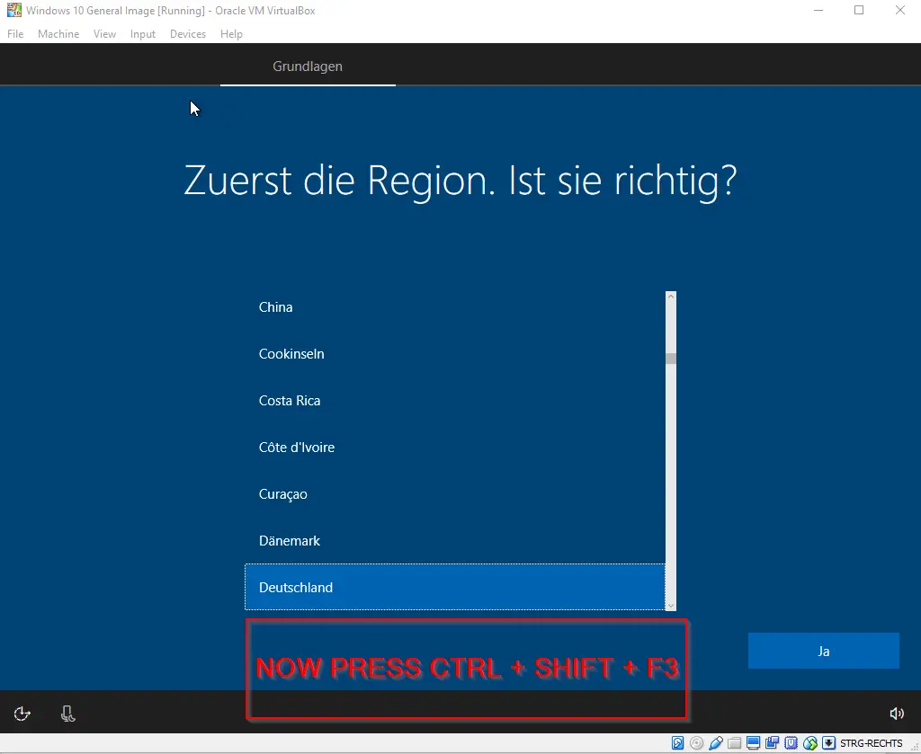Click the region list scroll up arrow

[671, 297]
